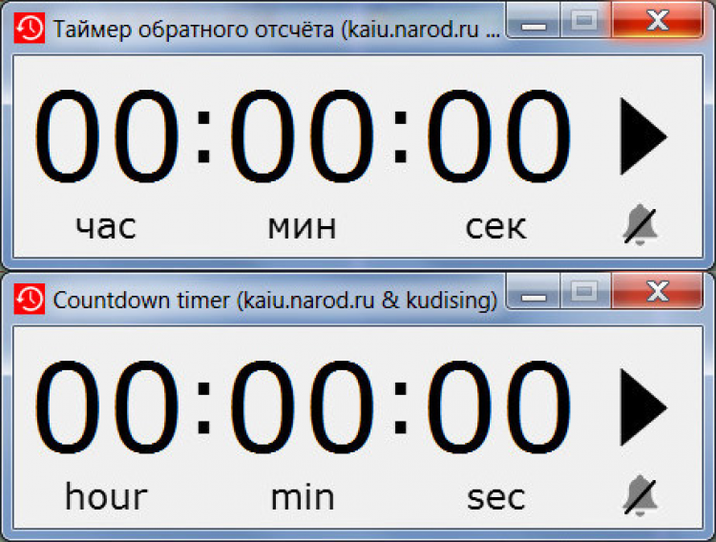Start the Russian countdown timer with play
This screenshot has width=716, height=542.
pyautogui.click(x=642, y=136)
